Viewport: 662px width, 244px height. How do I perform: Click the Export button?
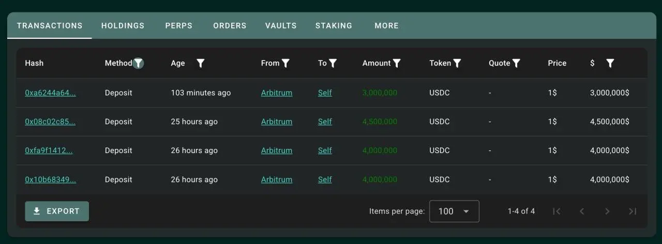point(57,211)
